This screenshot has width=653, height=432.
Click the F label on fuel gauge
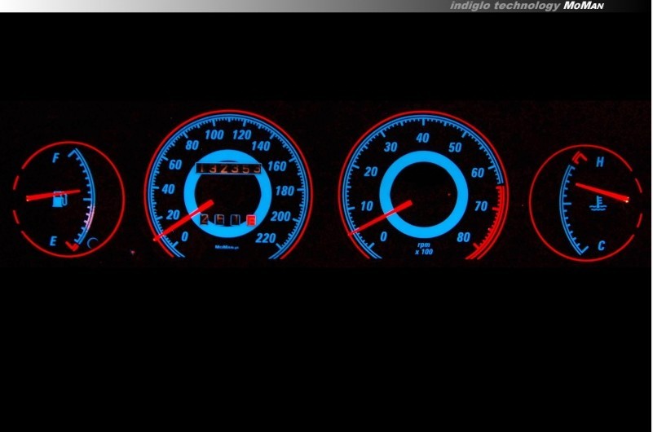pos(55,159)
